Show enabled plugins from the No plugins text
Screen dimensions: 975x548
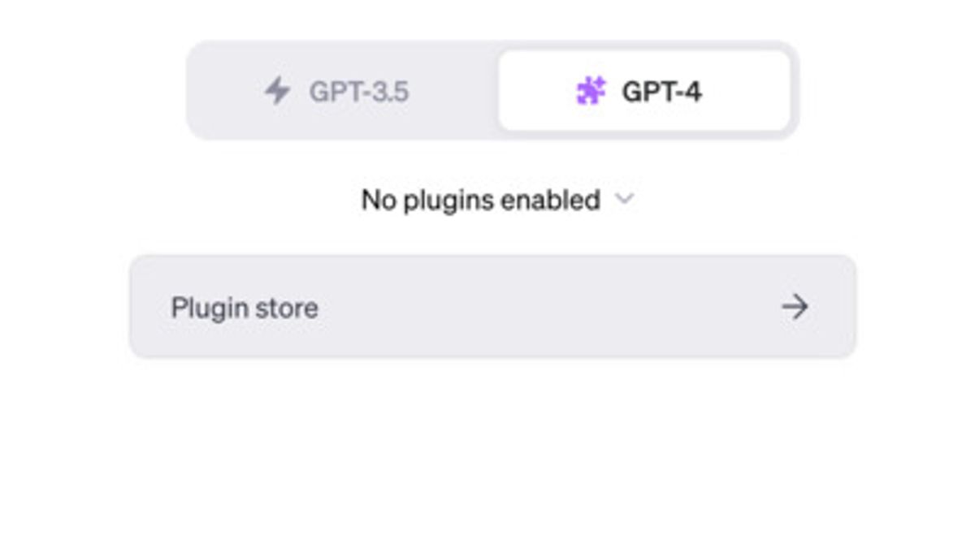[x=480, y=199]
